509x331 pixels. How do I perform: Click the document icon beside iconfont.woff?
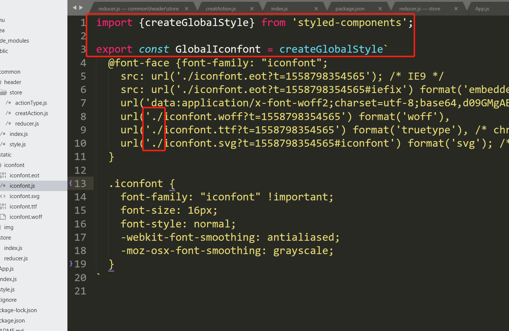(3, 217)
